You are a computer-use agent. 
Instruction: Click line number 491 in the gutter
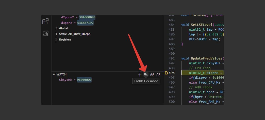click(x=172, y=58)
